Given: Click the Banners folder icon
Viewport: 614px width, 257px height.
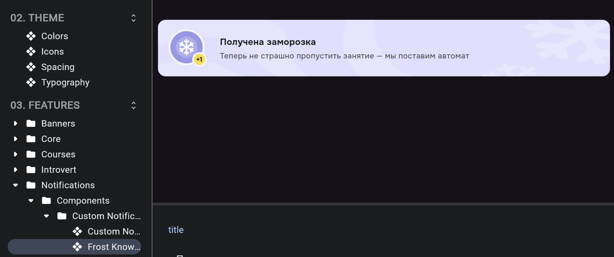Looking at the screenshot, I should [x=31, y=123].
